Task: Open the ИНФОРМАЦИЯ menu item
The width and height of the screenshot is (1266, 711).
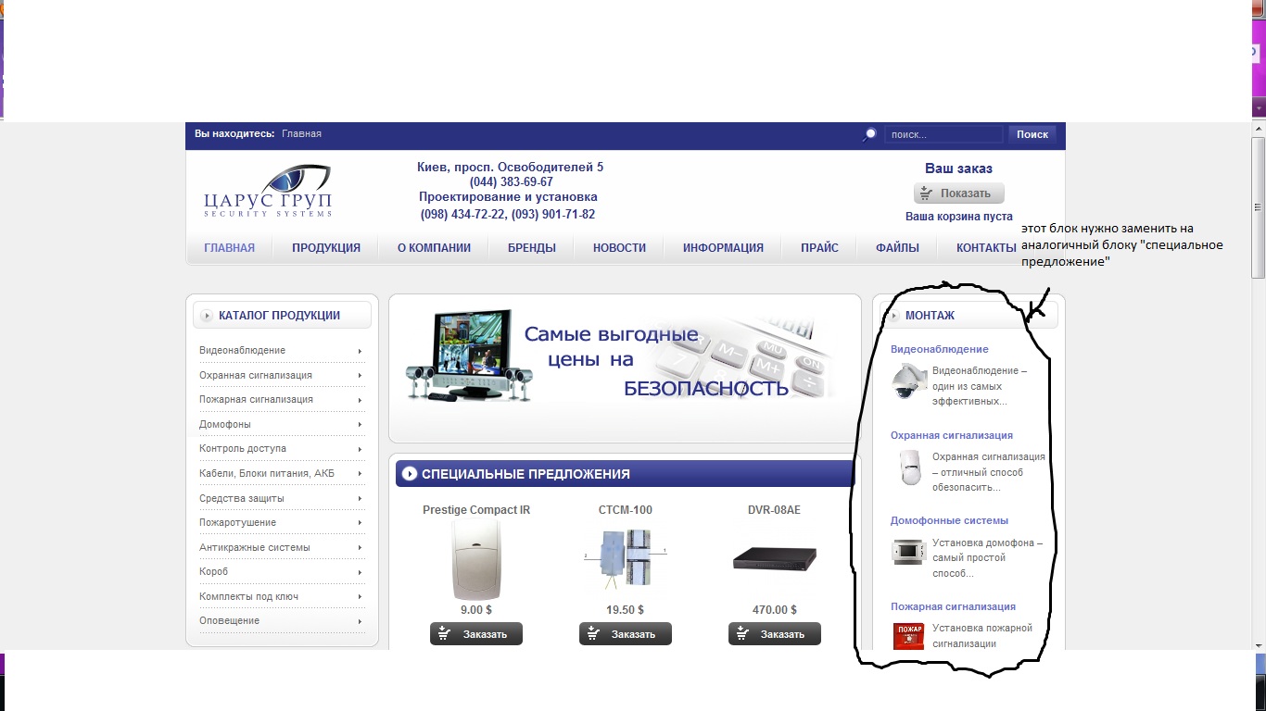Action: point(724,248)
